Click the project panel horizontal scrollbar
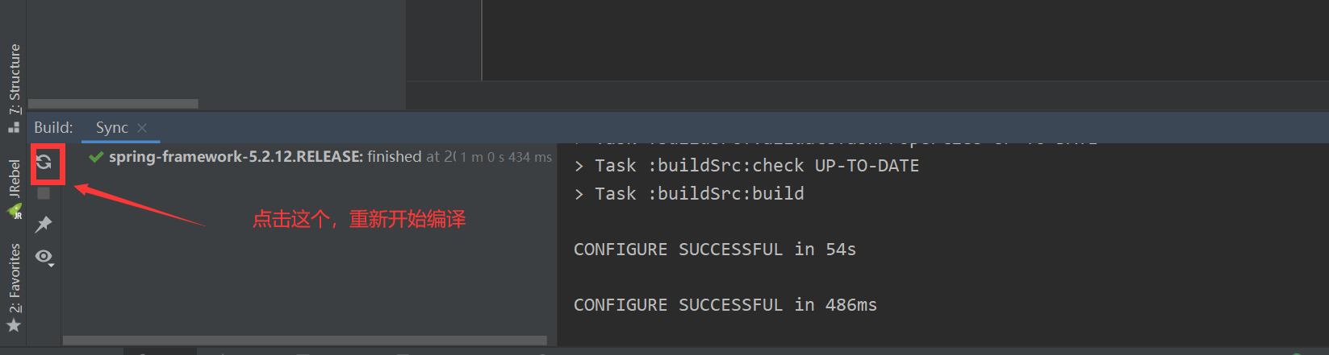 [x=113, y=104]
